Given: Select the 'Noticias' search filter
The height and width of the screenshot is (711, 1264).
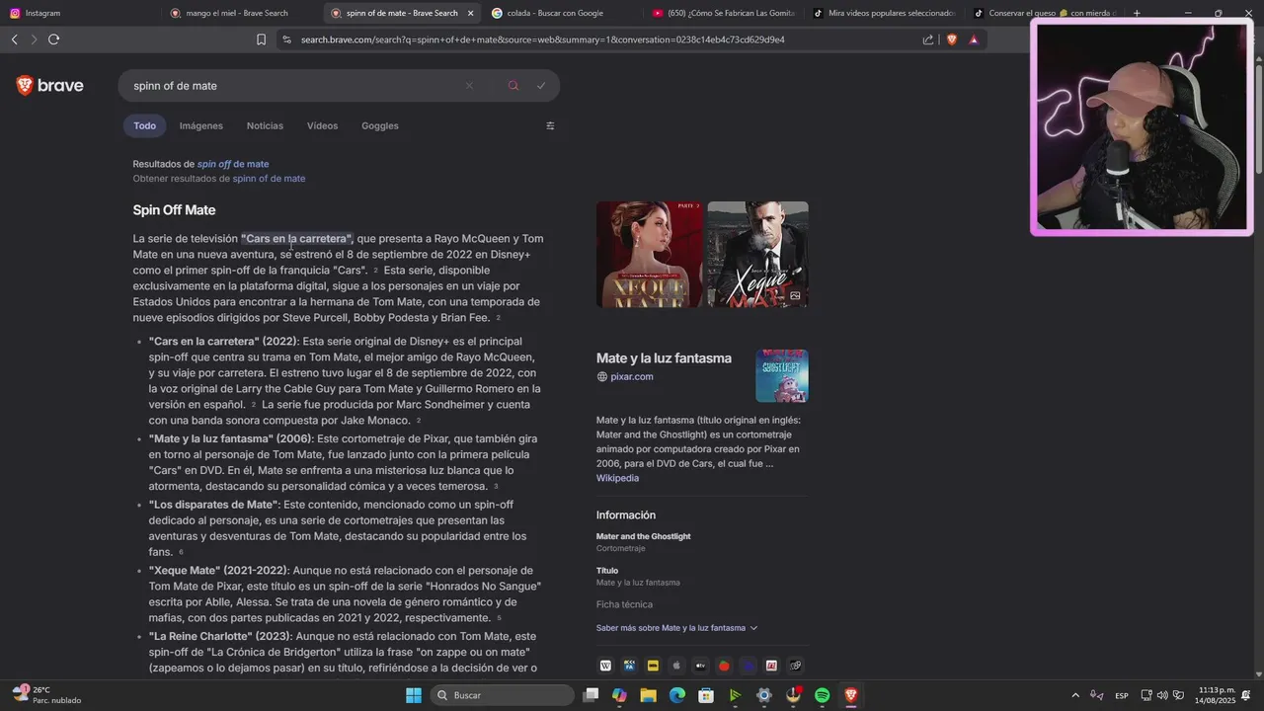Looking at the screenshot, I should pyautogui.click(x=265, y=125).
